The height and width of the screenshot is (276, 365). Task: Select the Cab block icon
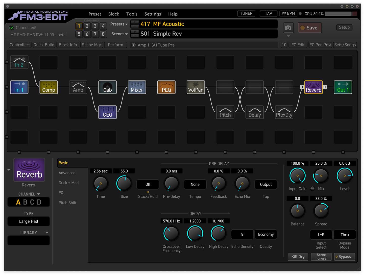click(107, 87)
